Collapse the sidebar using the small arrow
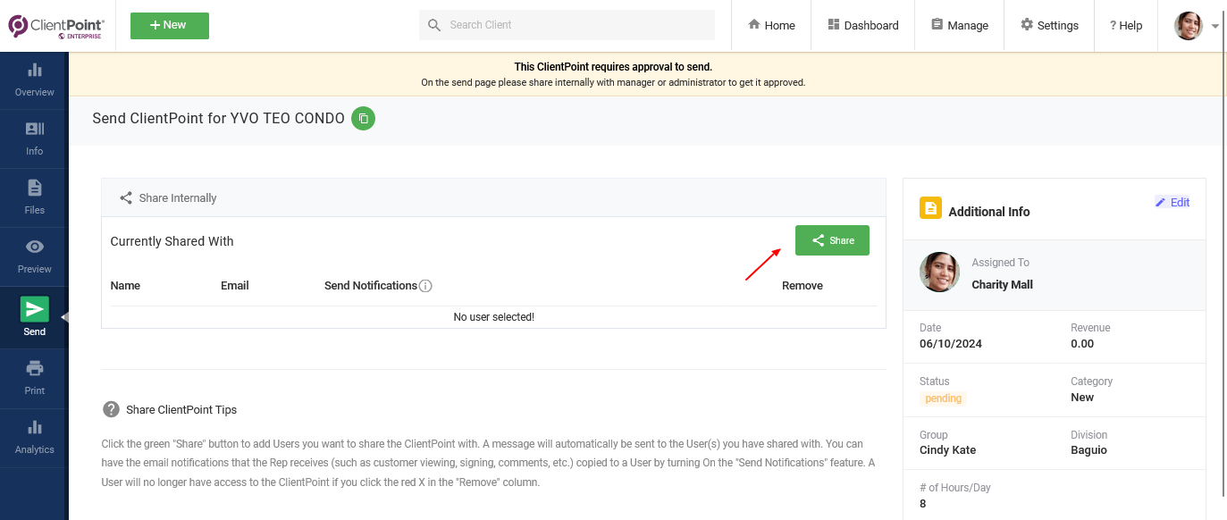Viewport: 1227px width, 520px height. click(64, 317)
